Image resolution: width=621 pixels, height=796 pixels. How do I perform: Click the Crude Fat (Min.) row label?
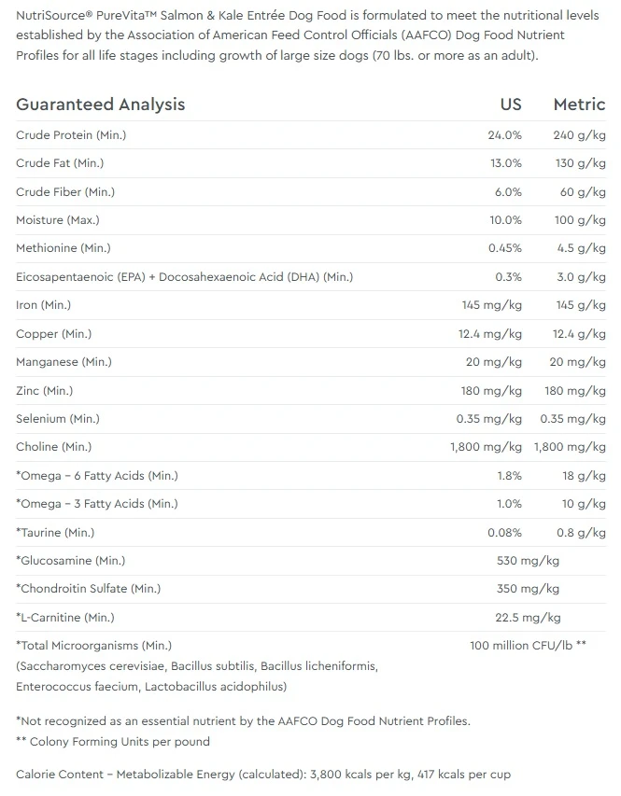pyautogui.click(x=60, y=163)
